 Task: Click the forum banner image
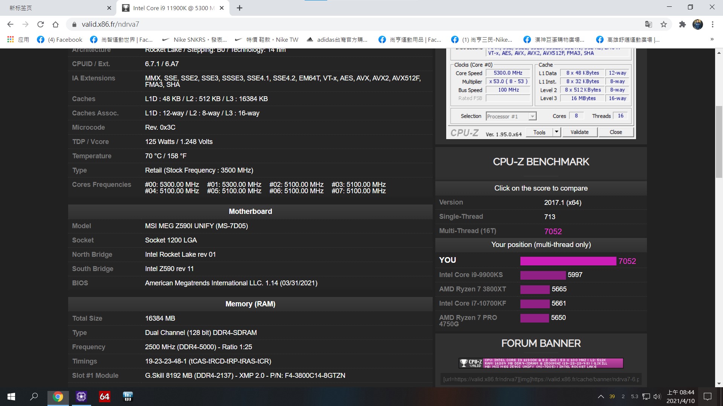pos(541,363)
